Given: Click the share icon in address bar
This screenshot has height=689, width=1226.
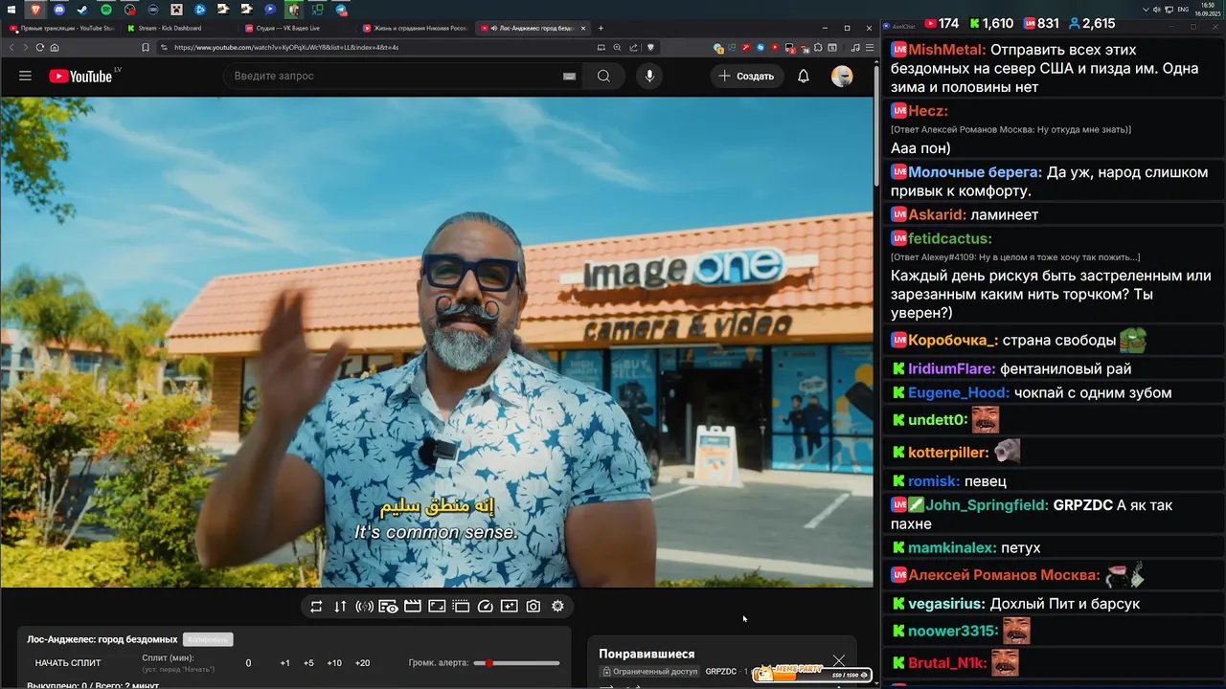Looking at the screenshot, I should point(634,47).
